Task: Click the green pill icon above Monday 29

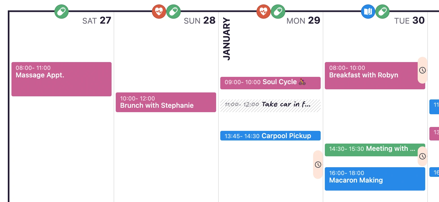Action: 278,11
